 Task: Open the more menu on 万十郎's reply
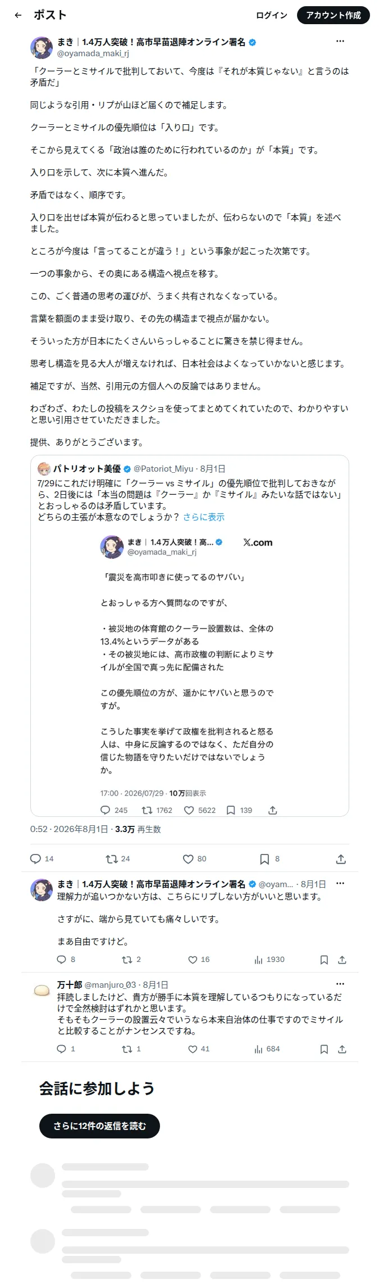[x=340, y=984]
